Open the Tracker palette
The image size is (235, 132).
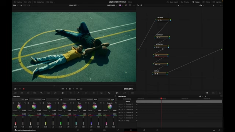(94, 93)
